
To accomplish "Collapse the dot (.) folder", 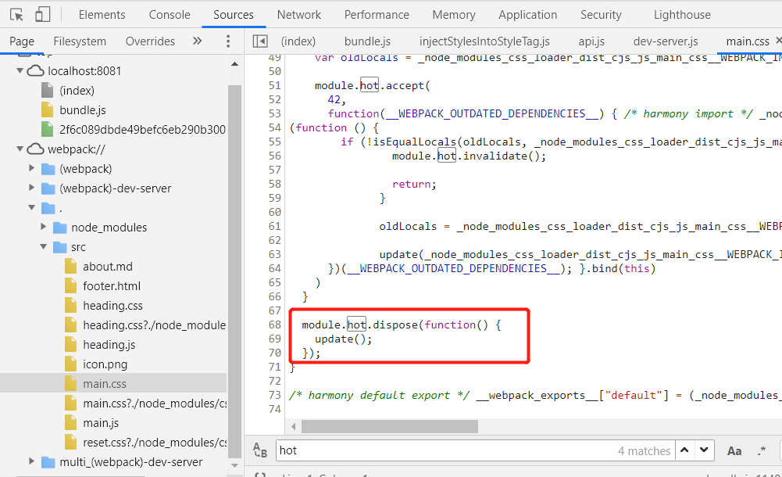I will point(31,207).
